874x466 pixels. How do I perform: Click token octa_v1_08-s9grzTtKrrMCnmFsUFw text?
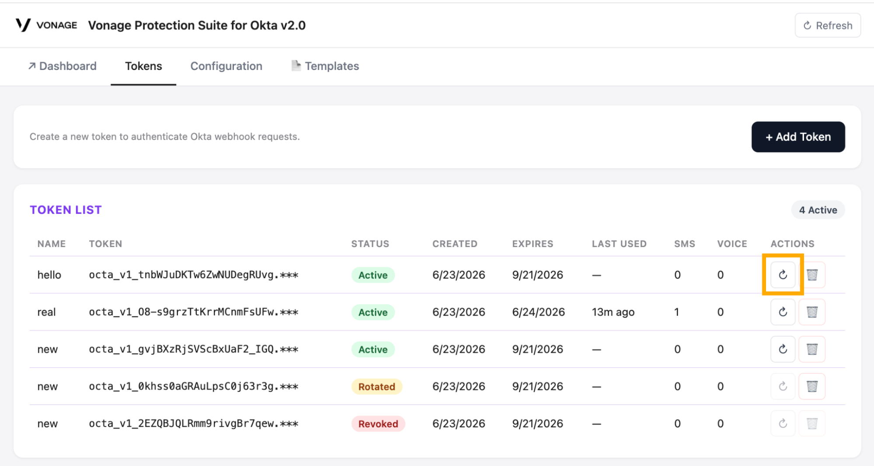[x=193, y=312]
